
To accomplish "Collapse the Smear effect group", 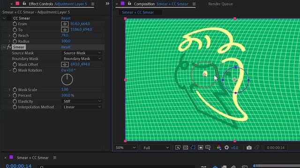I will pyautogui.click(x=4, y=47).
